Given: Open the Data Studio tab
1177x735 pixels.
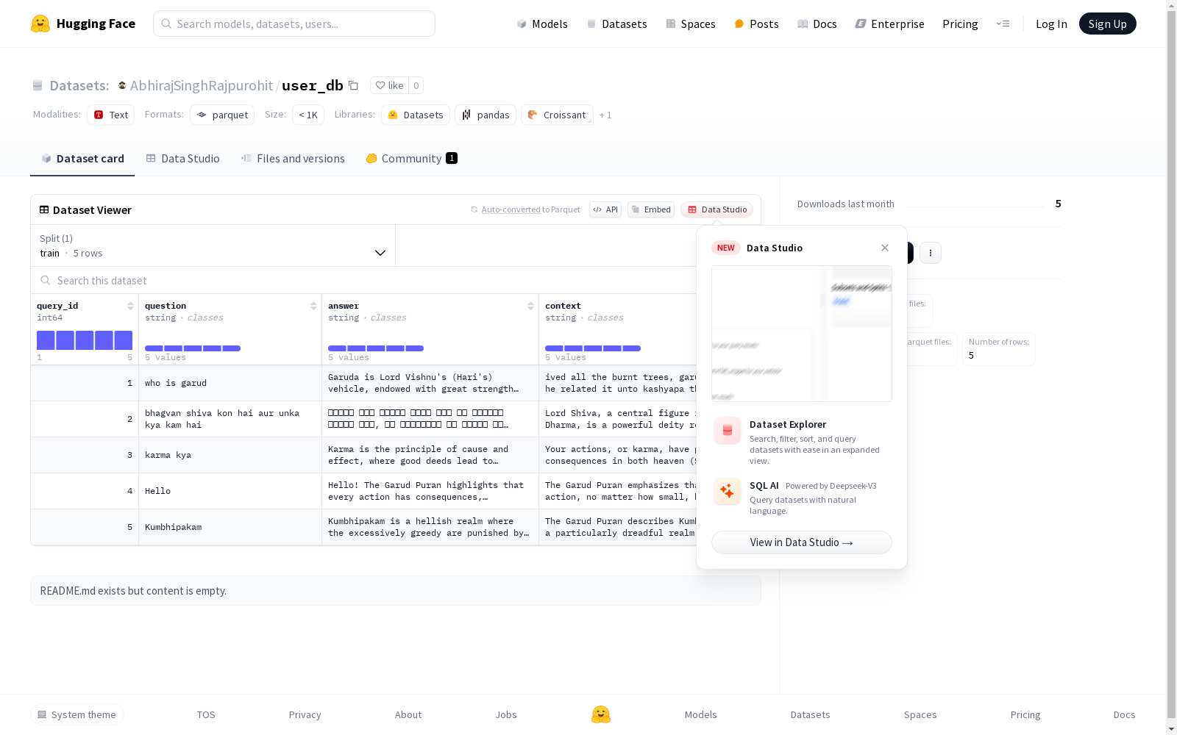Looking at the screenshot, I should coord(183,159).
